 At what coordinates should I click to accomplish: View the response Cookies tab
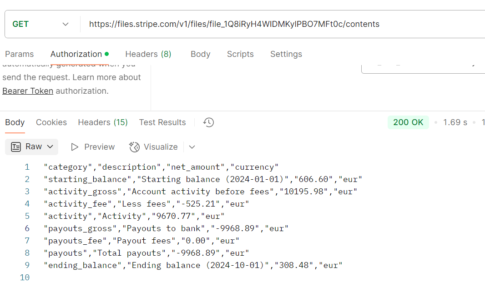click(51, 122)
